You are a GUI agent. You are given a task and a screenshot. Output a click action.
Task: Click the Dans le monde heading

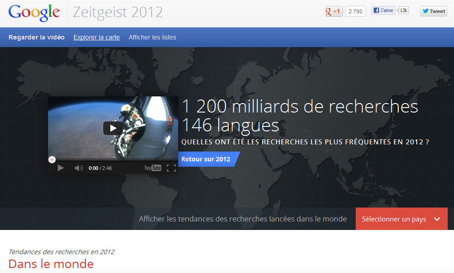tap(51, 264)
